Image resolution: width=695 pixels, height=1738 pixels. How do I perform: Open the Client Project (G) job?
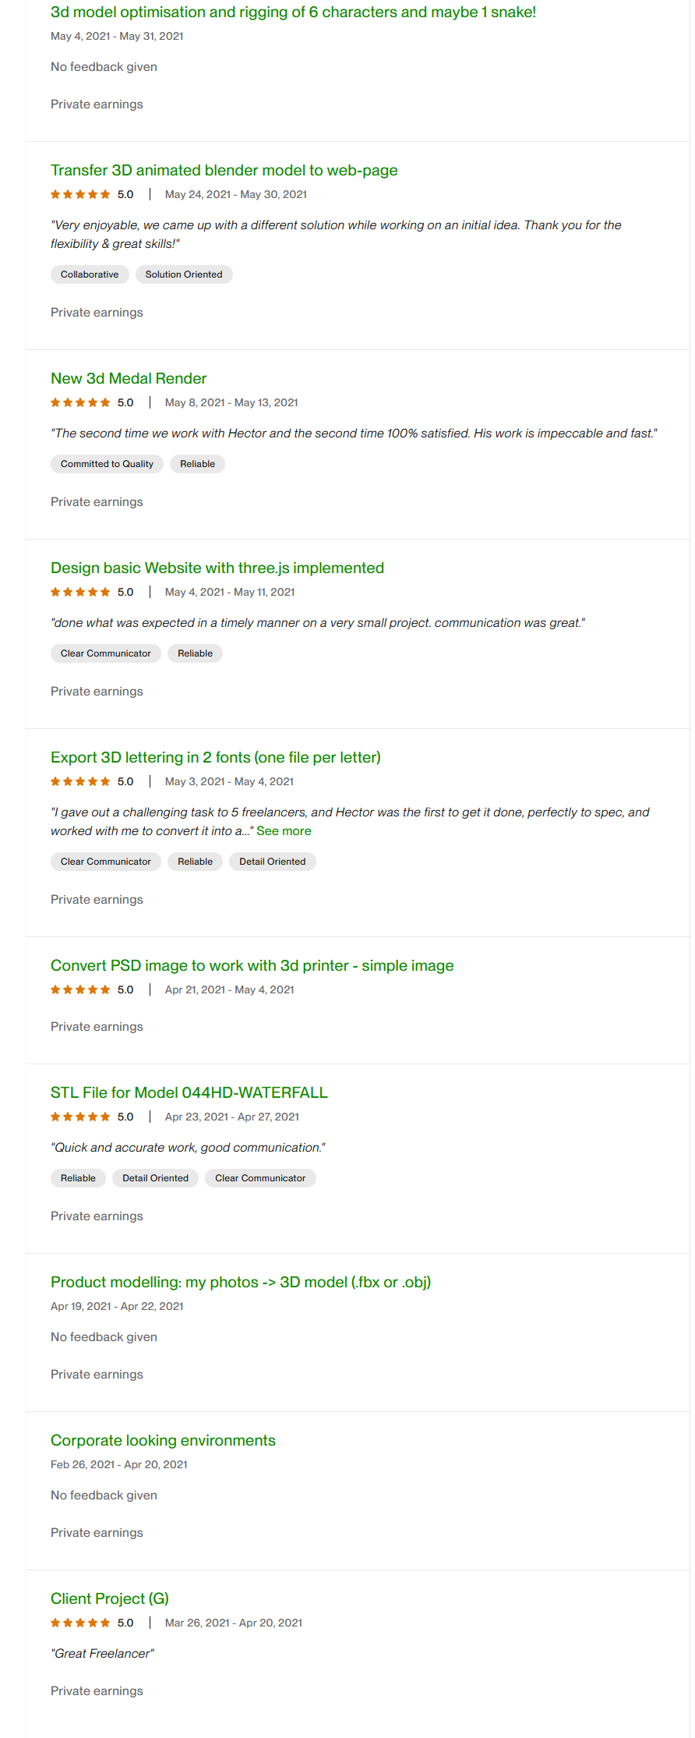pos(109,1599)
